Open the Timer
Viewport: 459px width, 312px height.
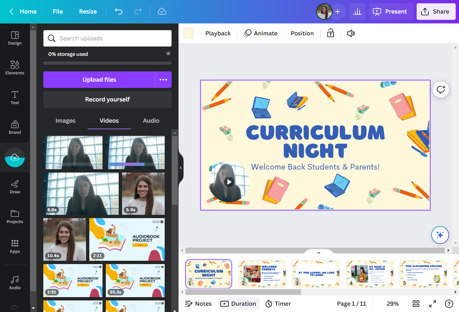pyautogui.click(x=278, y=304)
